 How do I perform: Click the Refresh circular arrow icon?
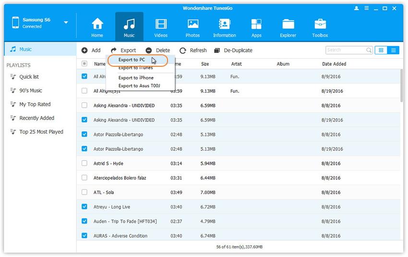[x=183, y=50]
